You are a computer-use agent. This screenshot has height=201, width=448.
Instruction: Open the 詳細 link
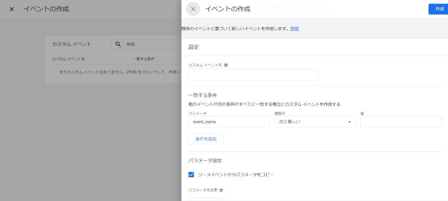tap(295, 29)
